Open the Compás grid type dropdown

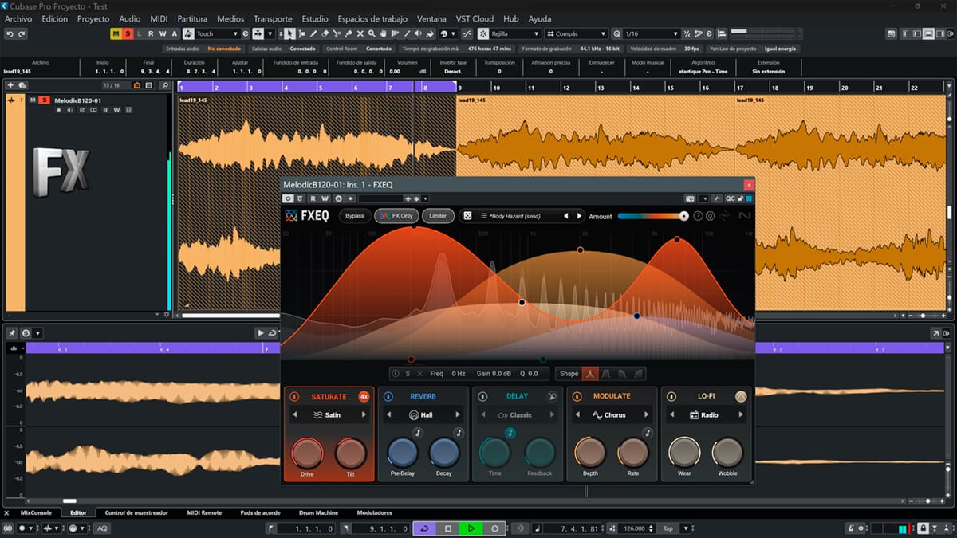[x=577, y=33]
